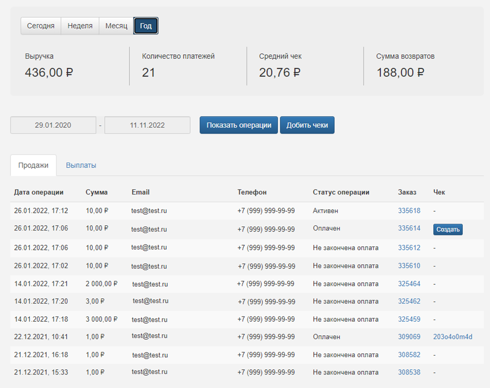Click Оплачен status in order 335614 row

coord(326,228)
